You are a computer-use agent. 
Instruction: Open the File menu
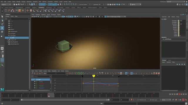click(x=2, y=2)
